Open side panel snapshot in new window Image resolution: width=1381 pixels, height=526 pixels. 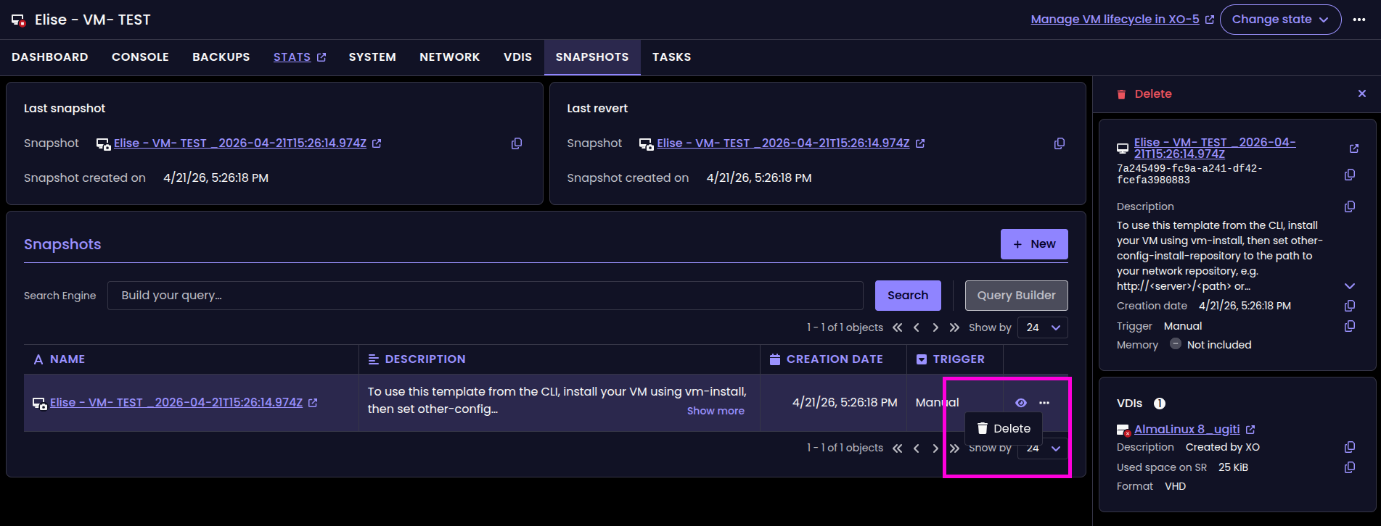[1353, 149]
